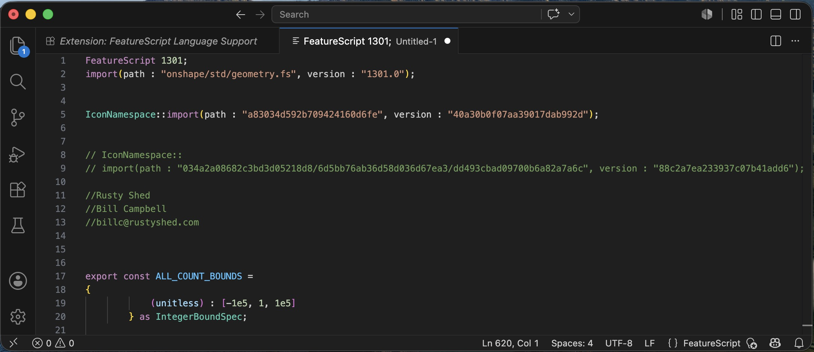Image resolution: width=814 pixels, height=352 pixels.
Task: Click the //Bill Campbell comment line
Action: (x=126, y=209)
